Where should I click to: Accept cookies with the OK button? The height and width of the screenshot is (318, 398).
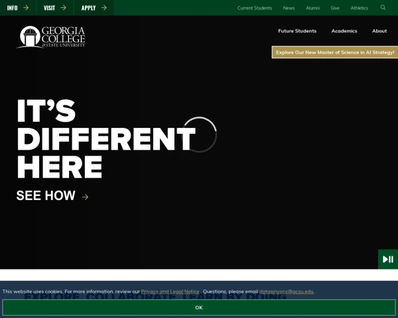click(x=199, y=307)
